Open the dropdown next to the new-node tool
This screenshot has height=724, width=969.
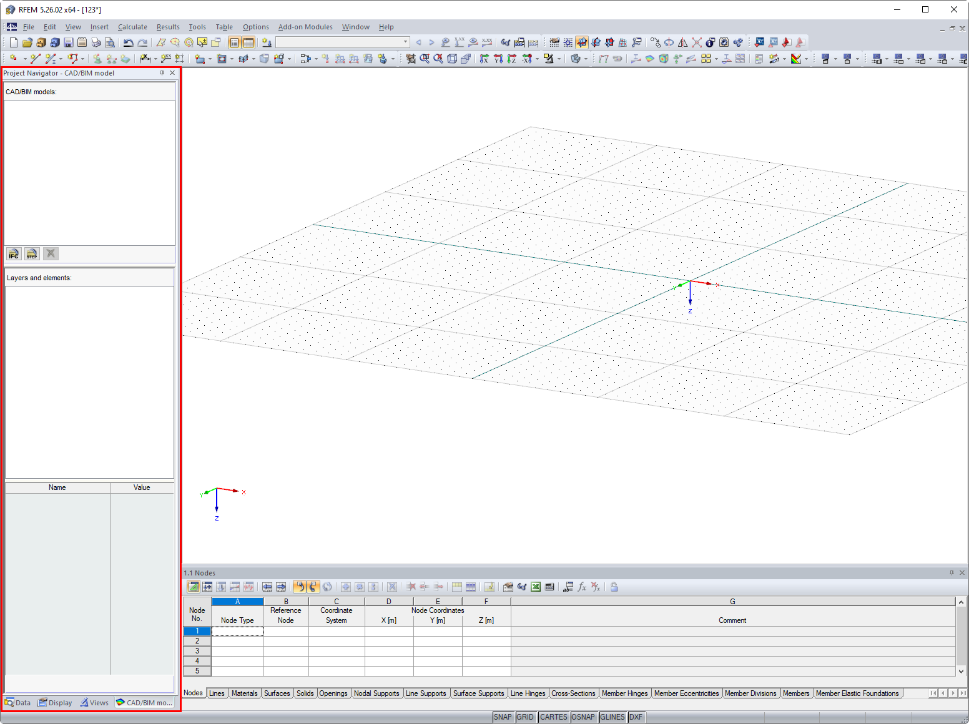tap(25, 59)
